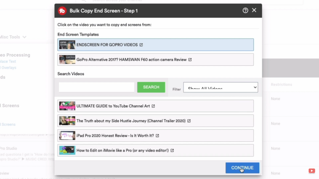The height and width of the screenshot is (179, 319).
Task: Open iMovie editing video external link
Action: point(172,150)
